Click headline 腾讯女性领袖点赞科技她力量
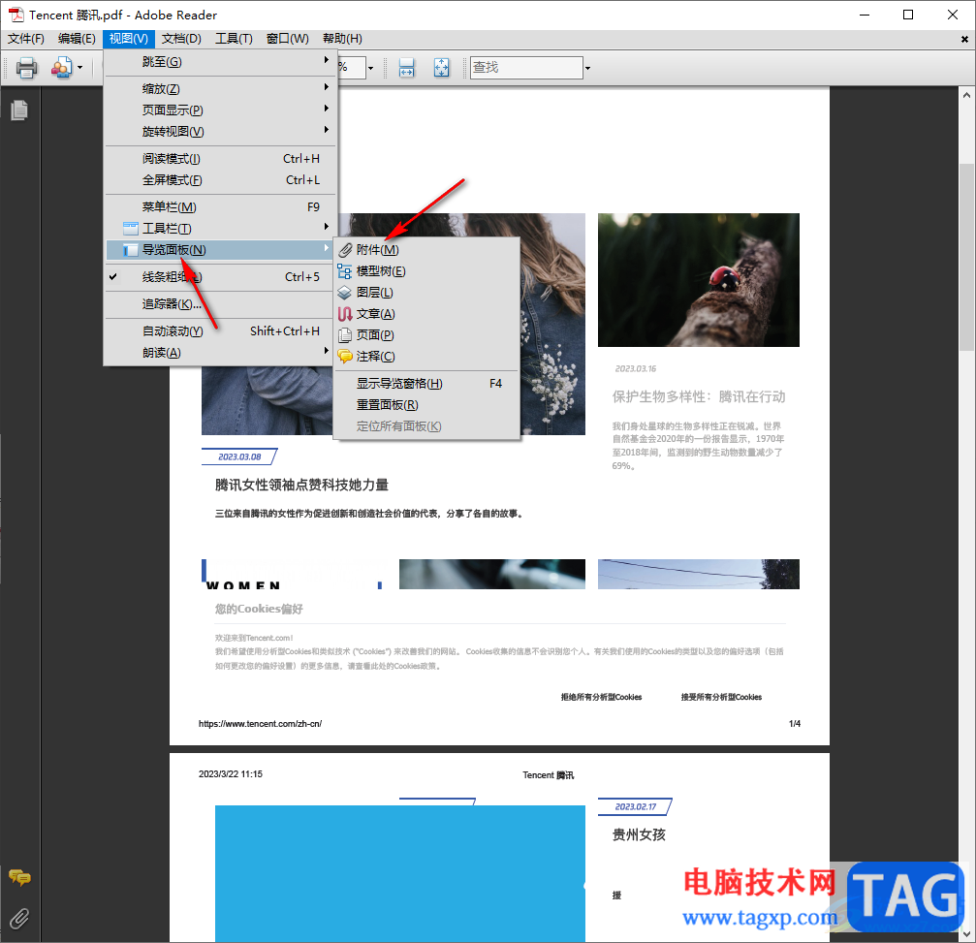 301,485
